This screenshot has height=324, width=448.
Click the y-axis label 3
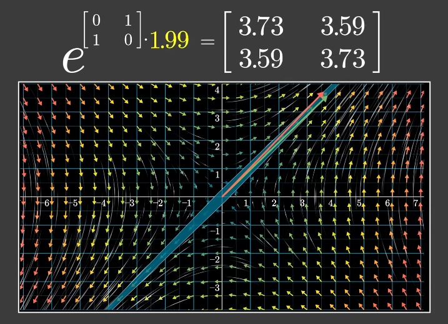coord(217,118)
